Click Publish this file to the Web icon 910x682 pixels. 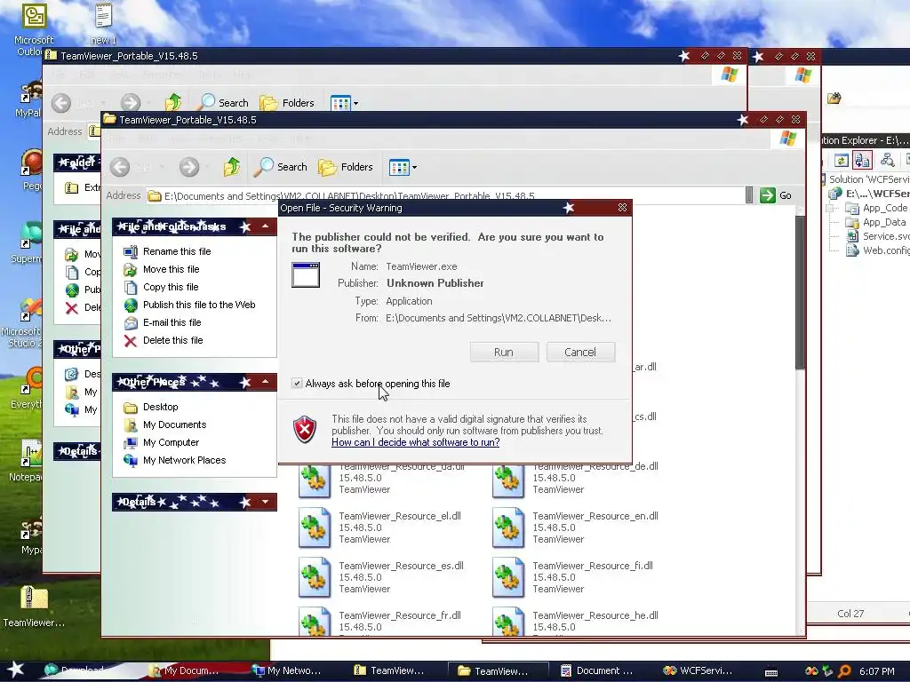click(131, 305)
